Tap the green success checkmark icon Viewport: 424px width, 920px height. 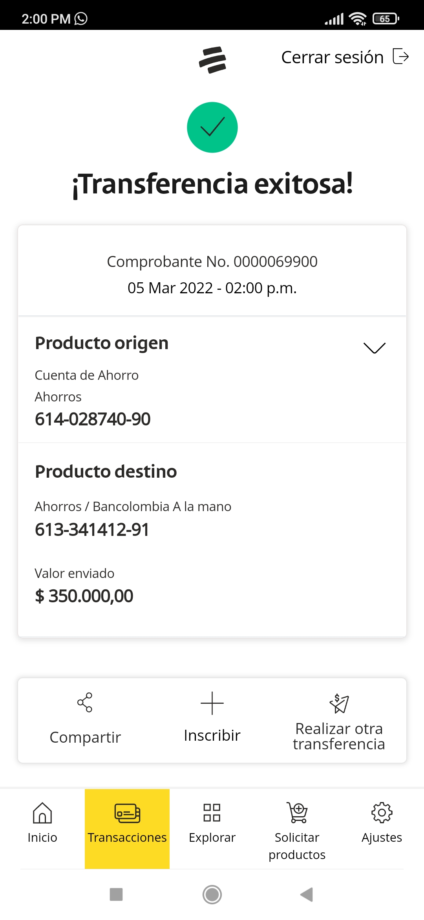point(212,127)
